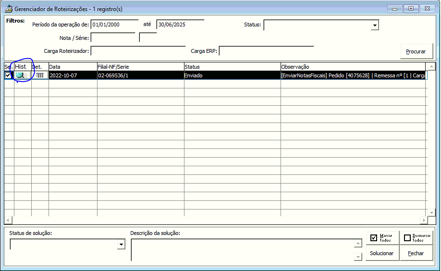Click description box scroll down arrow

coord(358,257)
